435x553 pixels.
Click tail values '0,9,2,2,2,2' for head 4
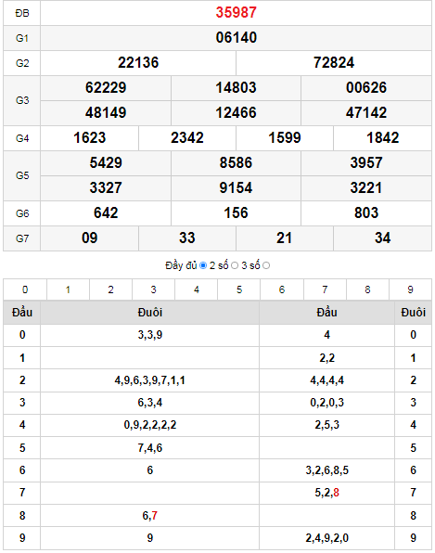point(150,425)
